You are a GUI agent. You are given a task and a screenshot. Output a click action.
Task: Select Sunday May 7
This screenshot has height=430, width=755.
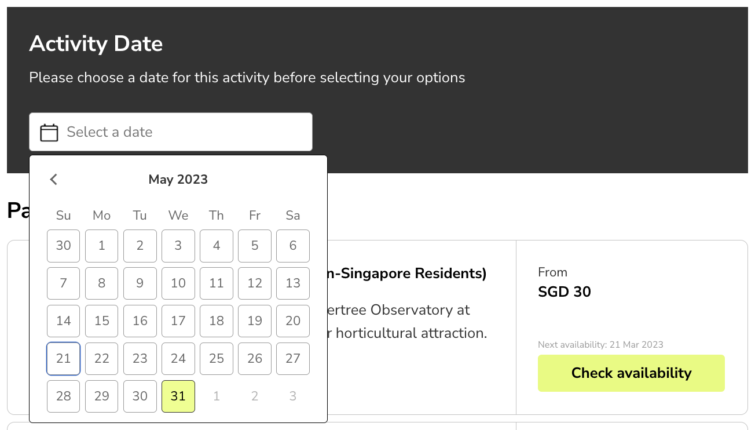(64, 283)
